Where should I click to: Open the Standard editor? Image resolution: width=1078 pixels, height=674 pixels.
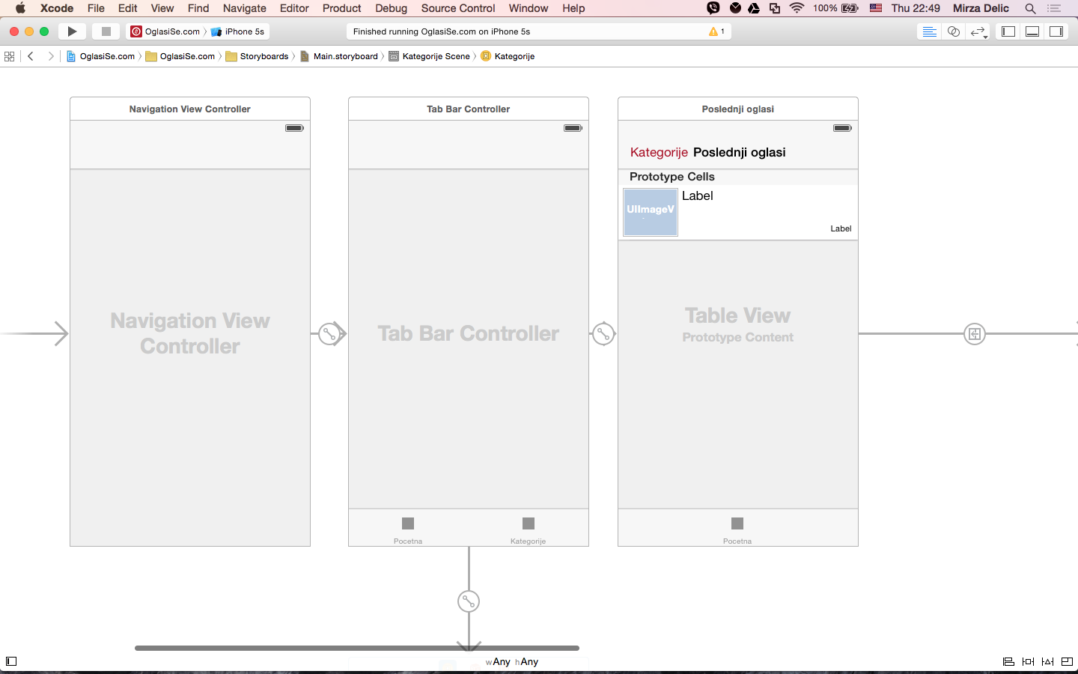click(929, 31)
